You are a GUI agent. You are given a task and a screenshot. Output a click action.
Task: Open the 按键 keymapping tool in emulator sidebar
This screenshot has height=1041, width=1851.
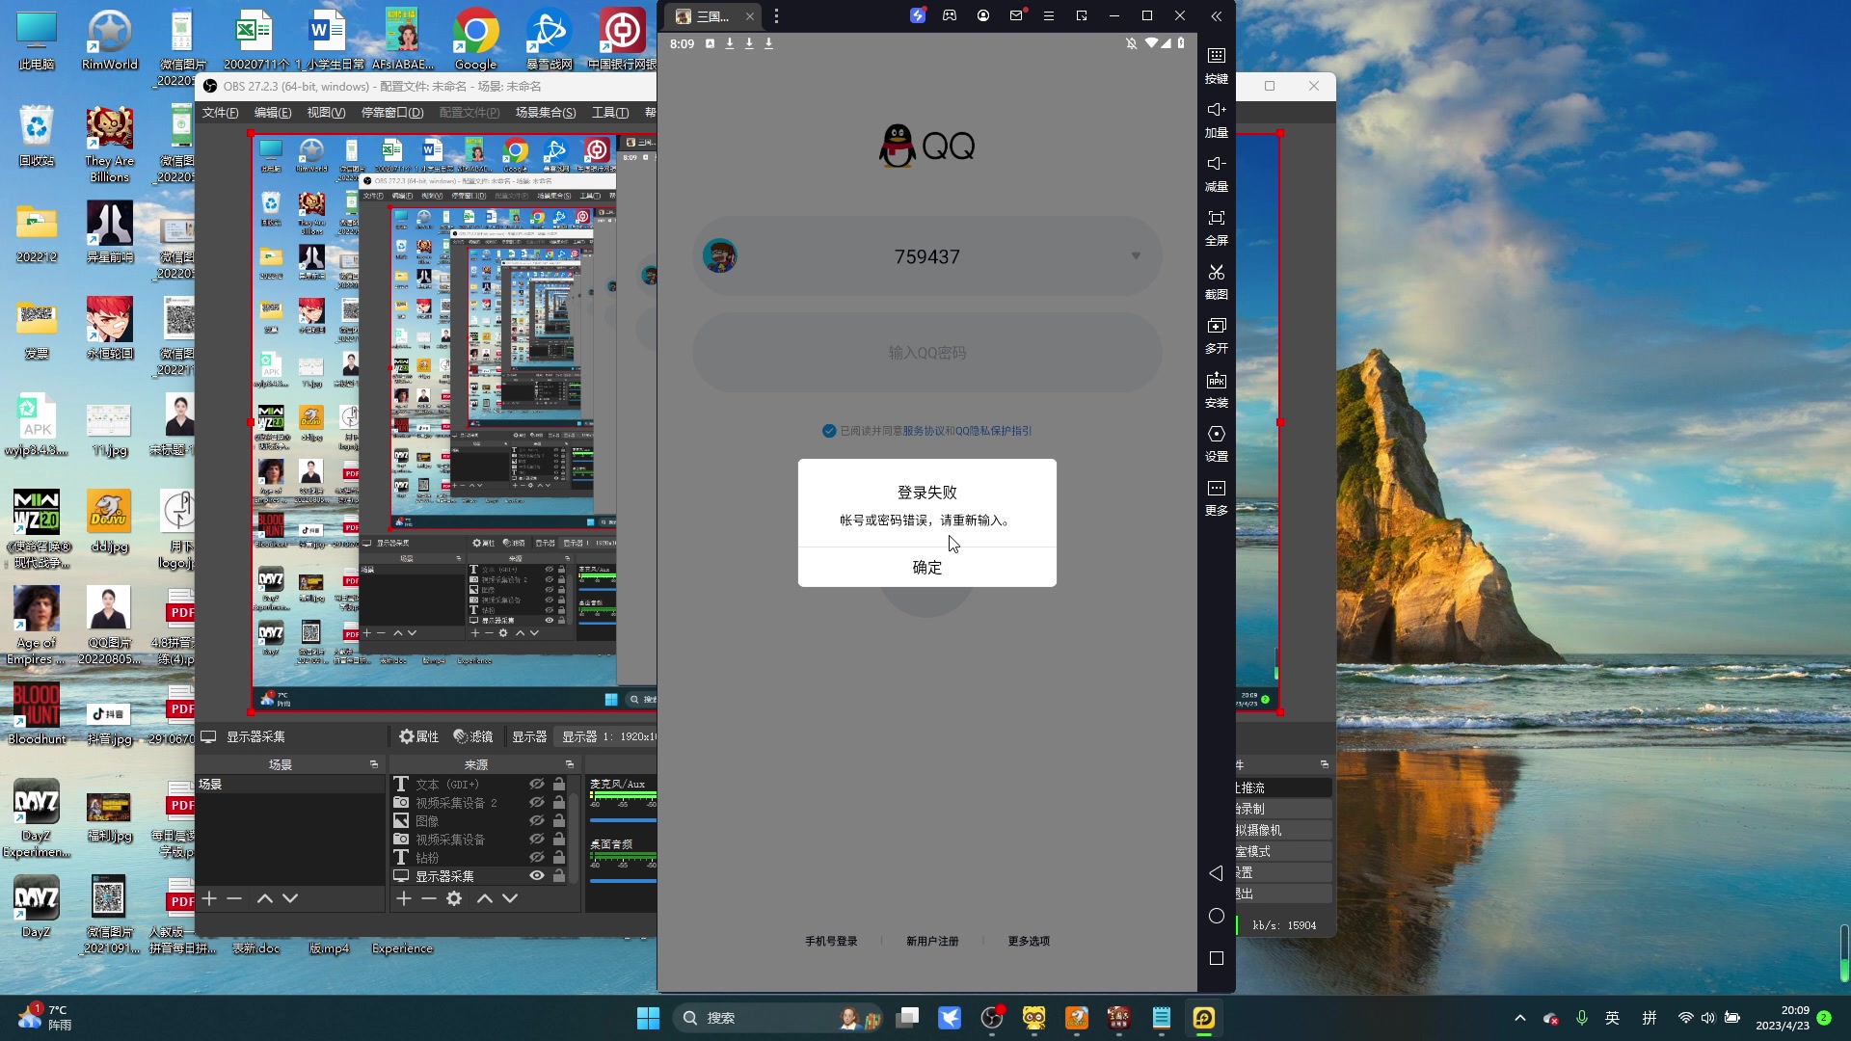[x=1217, y=65]
